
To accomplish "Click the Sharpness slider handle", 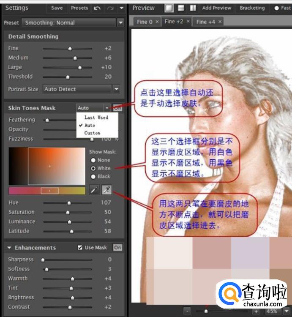I will click(43, 260).
